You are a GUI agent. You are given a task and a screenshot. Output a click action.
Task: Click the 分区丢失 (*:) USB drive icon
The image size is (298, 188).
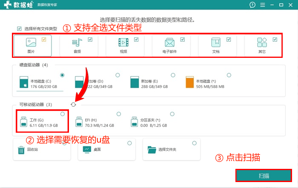pos(135,122)
